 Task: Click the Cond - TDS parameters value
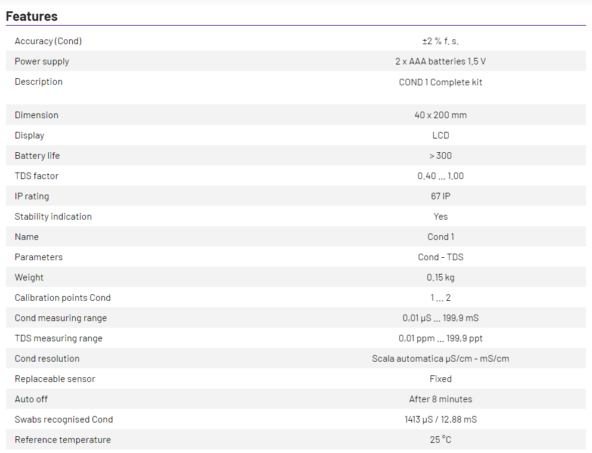click(440, 257)
